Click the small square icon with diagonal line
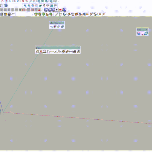Screen dimensions: 152x152 pyautogui.click(x=104, y=14)
